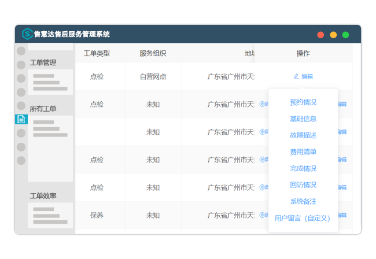
Task: Click the hexagonal S logo icon
Action: point(27,34)
